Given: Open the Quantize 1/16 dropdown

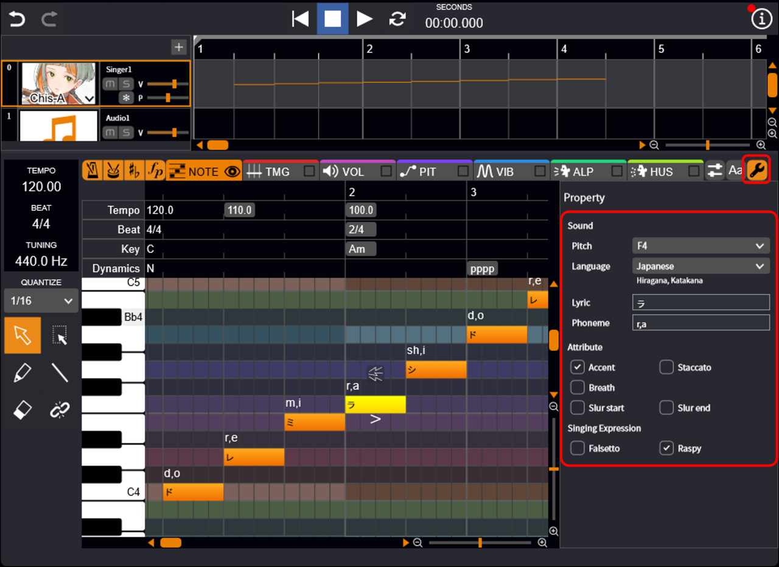Looking at the screenshot, I should pyautogui.click(x=41, y=301).
